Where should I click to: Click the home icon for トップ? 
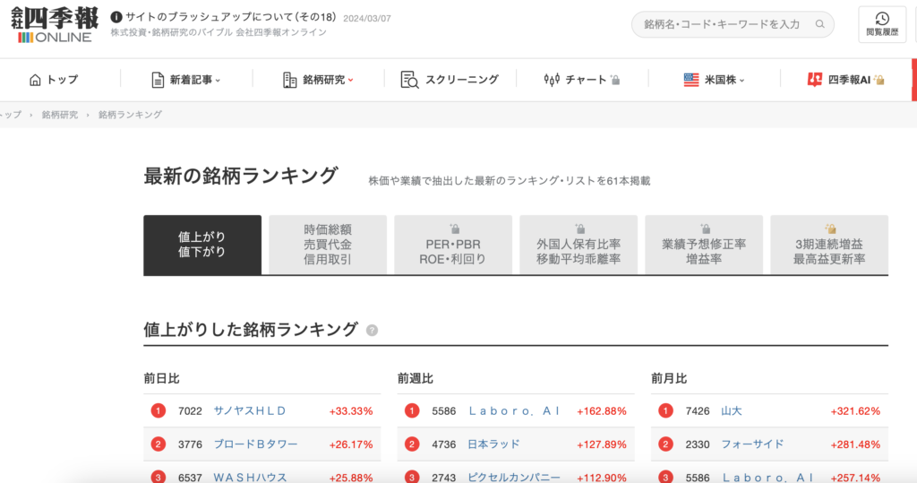click(35, 80)
